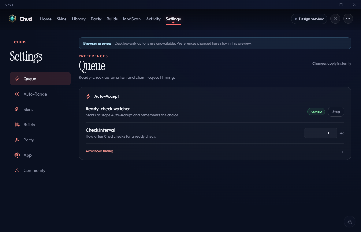Minimize the Chud window
Image resolution: width=361 pixels, height=232 pixels.
pyautogui.click(x=327, y=5)
